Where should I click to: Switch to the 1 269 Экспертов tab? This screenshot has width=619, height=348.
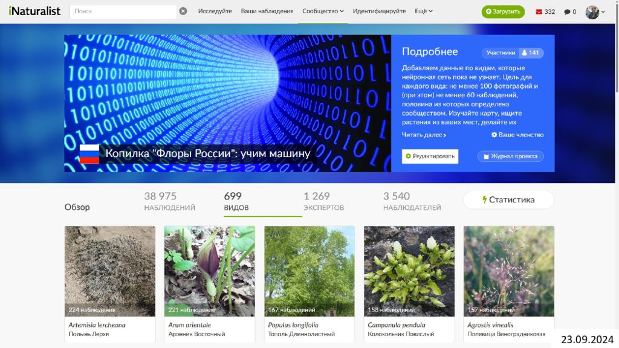pos(324,201)
